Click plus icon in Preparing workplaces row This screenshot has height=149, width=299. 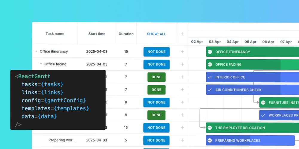[x=182, y=140]
